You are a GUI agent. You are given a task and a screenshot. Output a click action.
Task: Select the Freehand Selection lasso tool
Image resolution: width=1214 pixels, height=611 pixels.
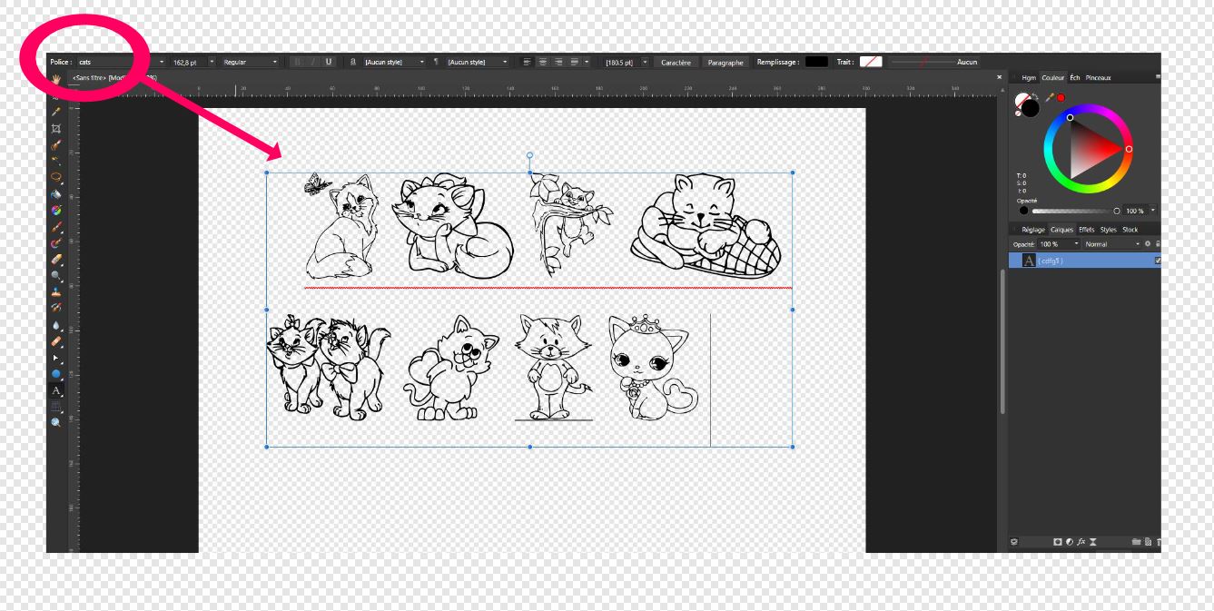[x=55, y=175]
